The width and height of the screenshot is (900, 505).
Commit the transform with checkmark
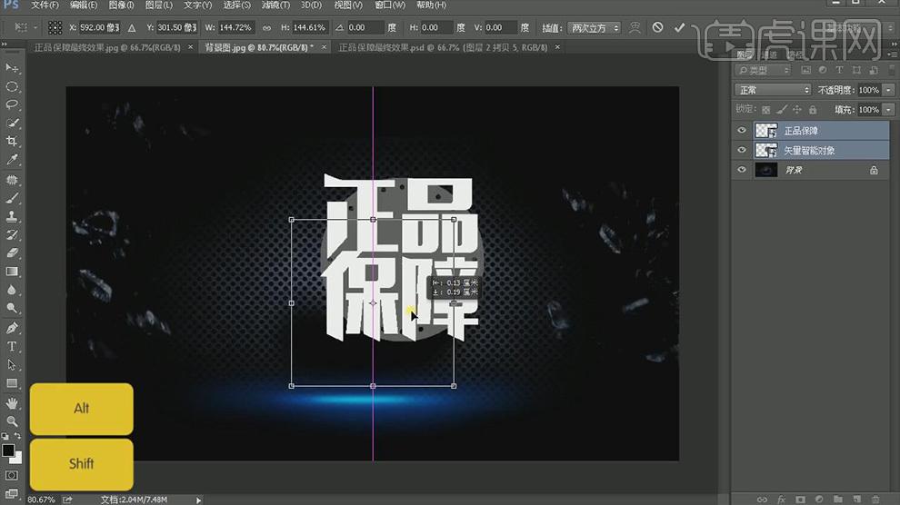point(680,27)
